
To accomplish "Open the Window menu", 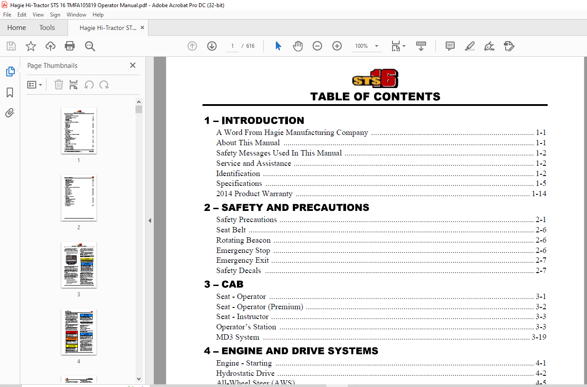I will 76,15.
